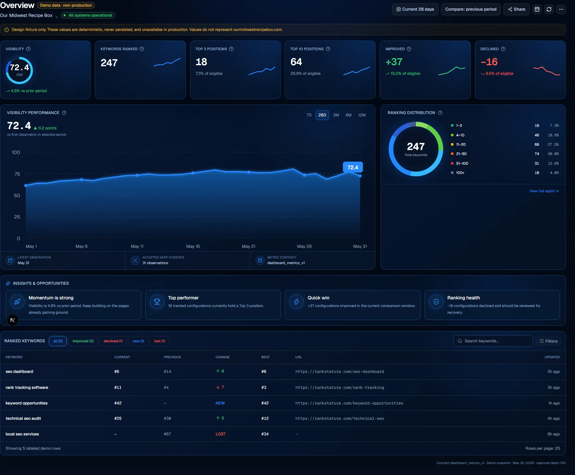
Task: Click the All systems operational status pill
Action: (88, 15)
